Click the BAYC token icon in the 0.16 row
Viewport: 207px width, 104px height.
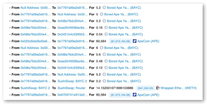tap(106, 28)
